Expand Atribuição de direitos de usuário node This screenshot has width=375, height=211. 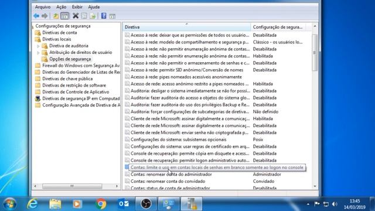[x=38, y=52]
